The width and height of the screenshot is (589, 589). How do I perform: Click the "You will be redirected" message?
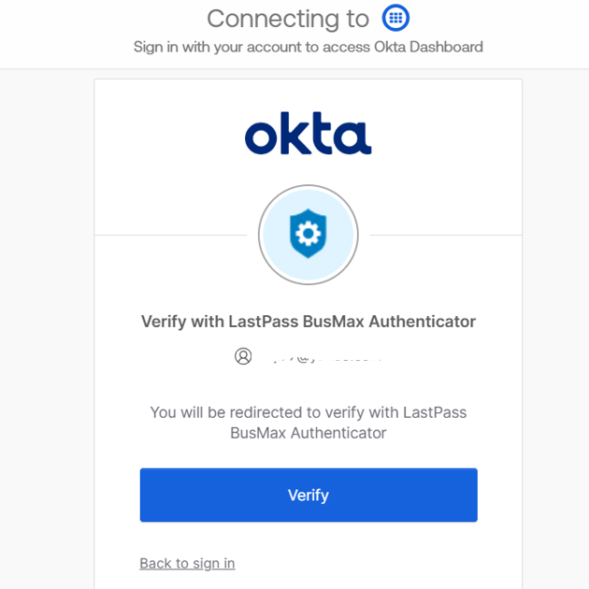[x=308, y=412]
